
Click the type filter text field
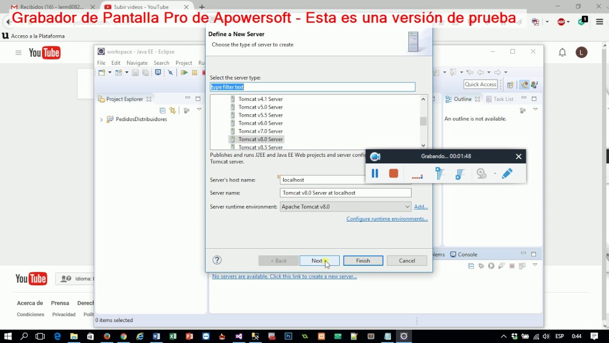point(313,87)
